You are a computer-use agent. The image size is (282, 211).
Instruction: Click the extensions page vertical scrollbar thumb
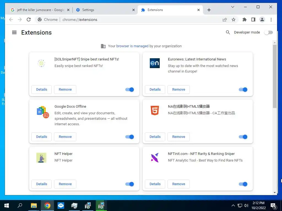tap(275, 76)
